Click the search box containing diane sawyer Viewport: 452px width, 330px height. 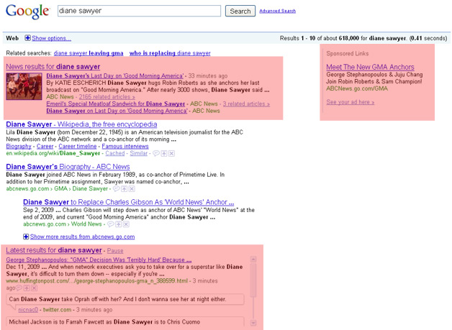138,11
